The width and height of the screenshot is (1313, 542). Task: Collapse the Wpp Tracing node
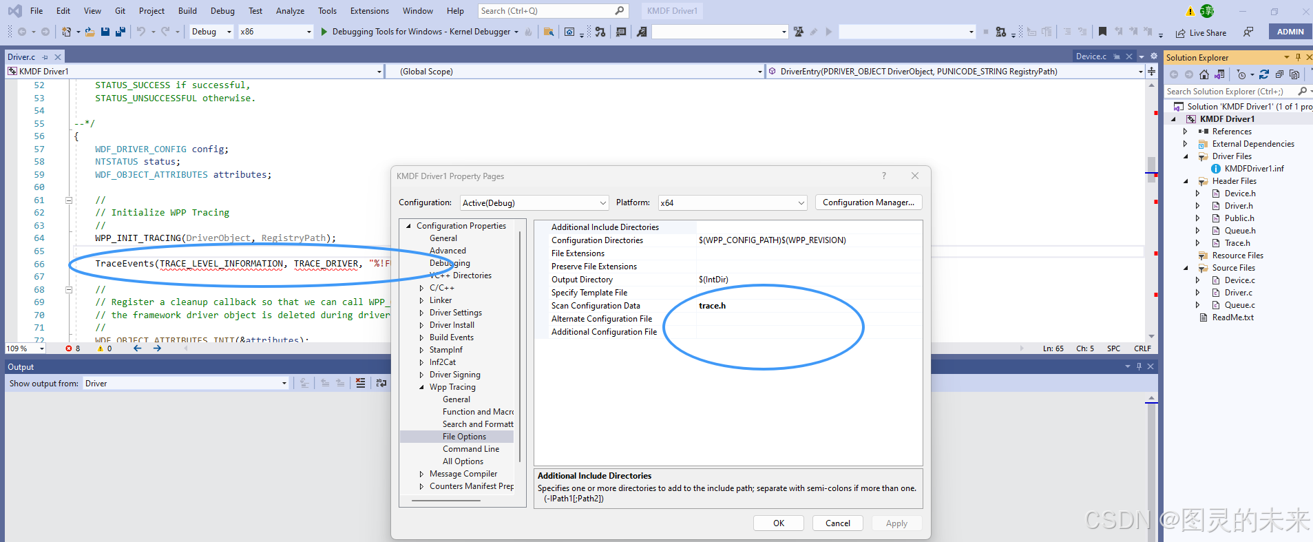pyautogui.click(x=421, y=387)
